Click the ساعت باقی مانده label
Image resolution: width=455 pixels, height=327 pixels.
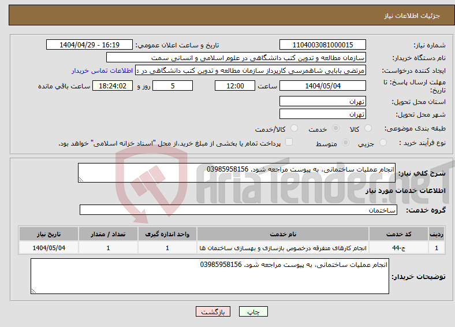64,86
